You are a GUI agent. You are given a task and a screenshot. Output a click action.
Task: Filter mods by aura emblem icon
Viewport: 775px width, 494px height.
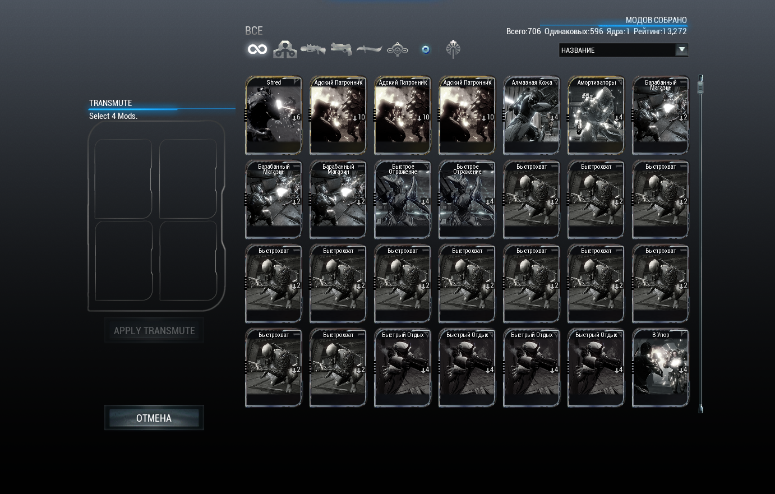click(453, 49)
